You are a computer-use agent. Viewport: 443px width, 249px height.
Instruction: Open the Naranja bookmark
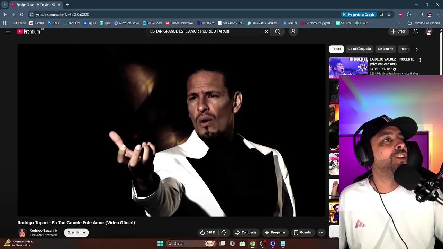37,23
